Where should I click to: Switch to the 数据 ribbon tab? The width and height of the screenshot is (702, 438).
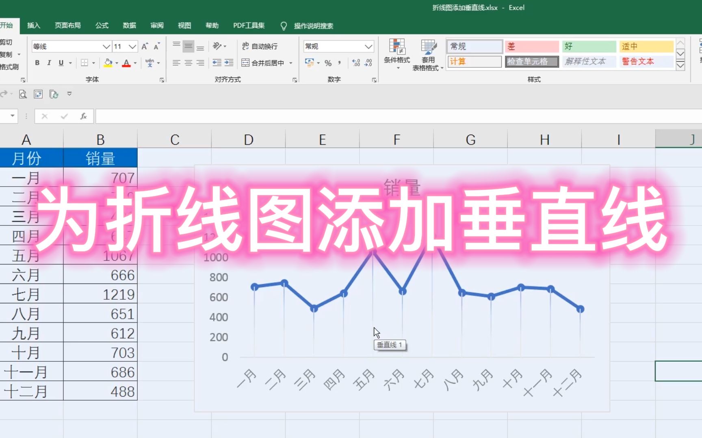(x=129, y=25)
